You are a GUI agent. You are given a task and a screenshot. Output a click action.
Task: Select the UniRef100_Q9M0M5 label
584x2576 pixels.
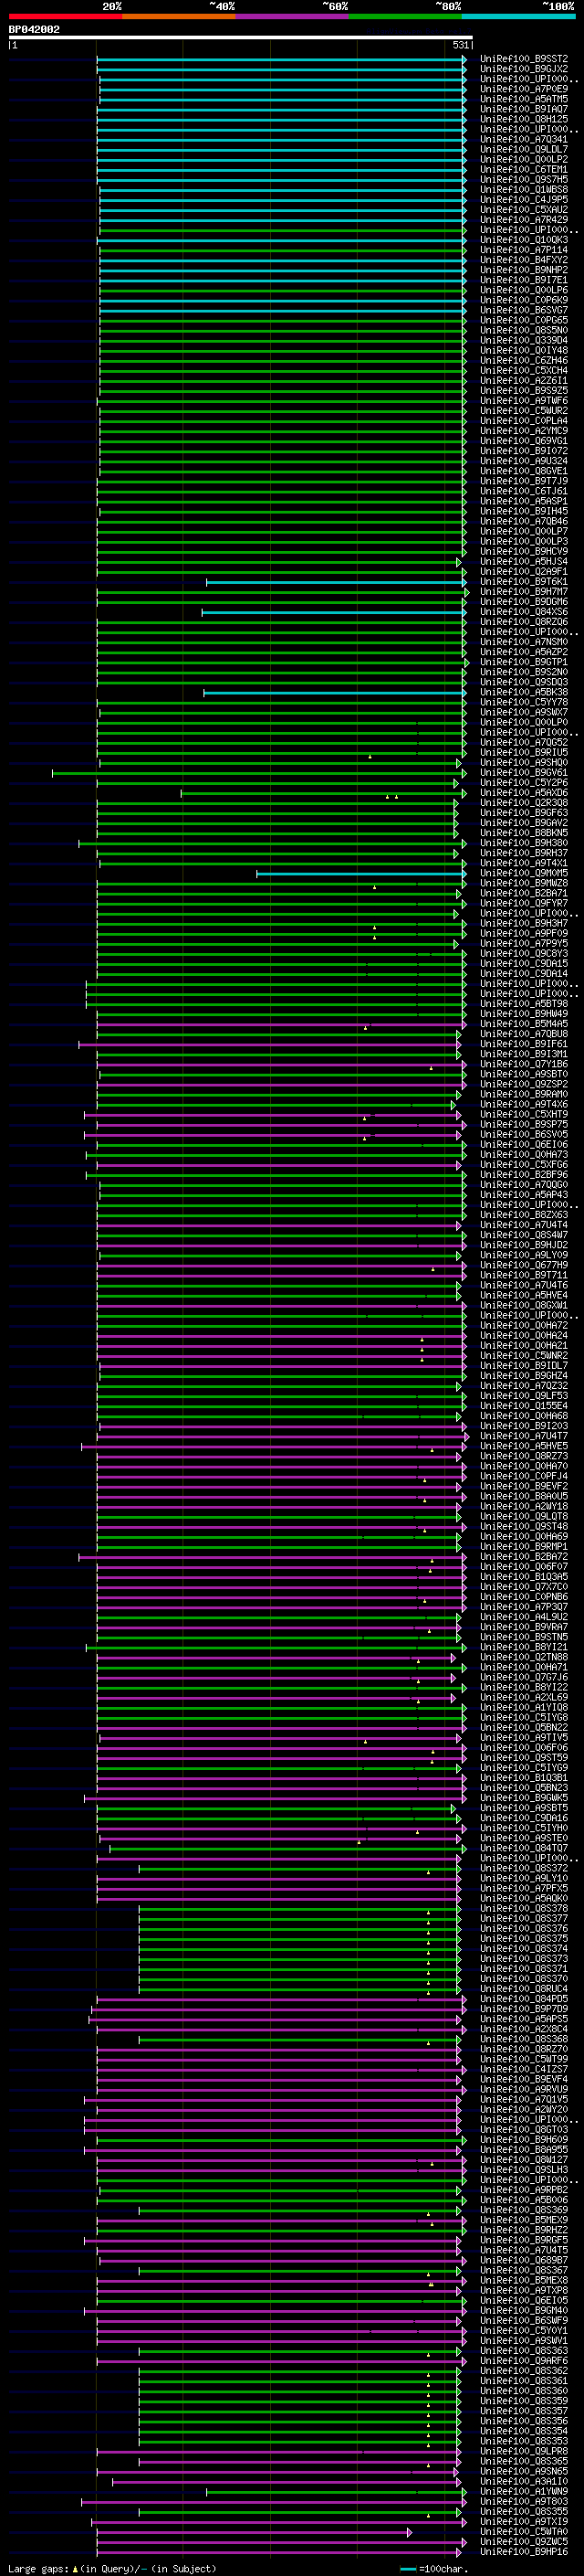[x=524, y=874]
